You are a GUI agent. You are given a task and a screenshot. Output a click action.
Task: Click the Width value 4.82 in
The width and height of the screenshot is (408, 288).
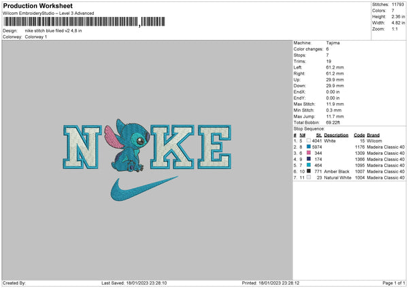398,23
